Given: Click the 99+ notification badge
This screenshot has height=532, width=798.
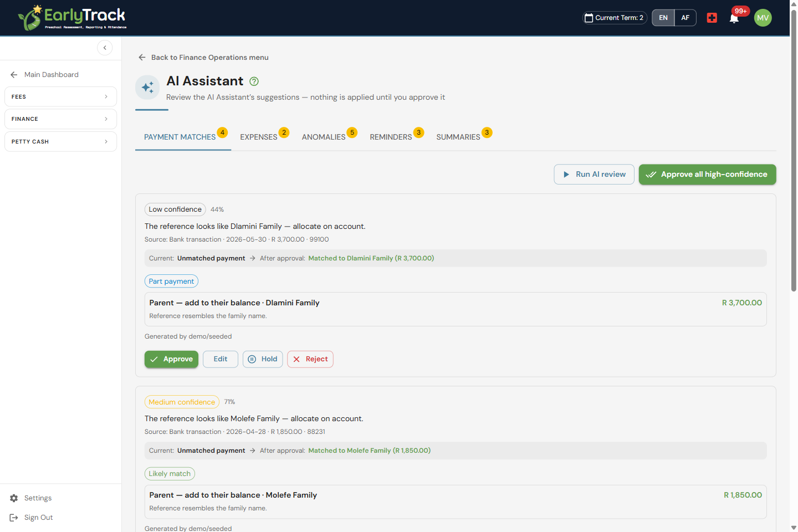Looking at the screenshot, I should pyautogui.click(x=741, y=11).
